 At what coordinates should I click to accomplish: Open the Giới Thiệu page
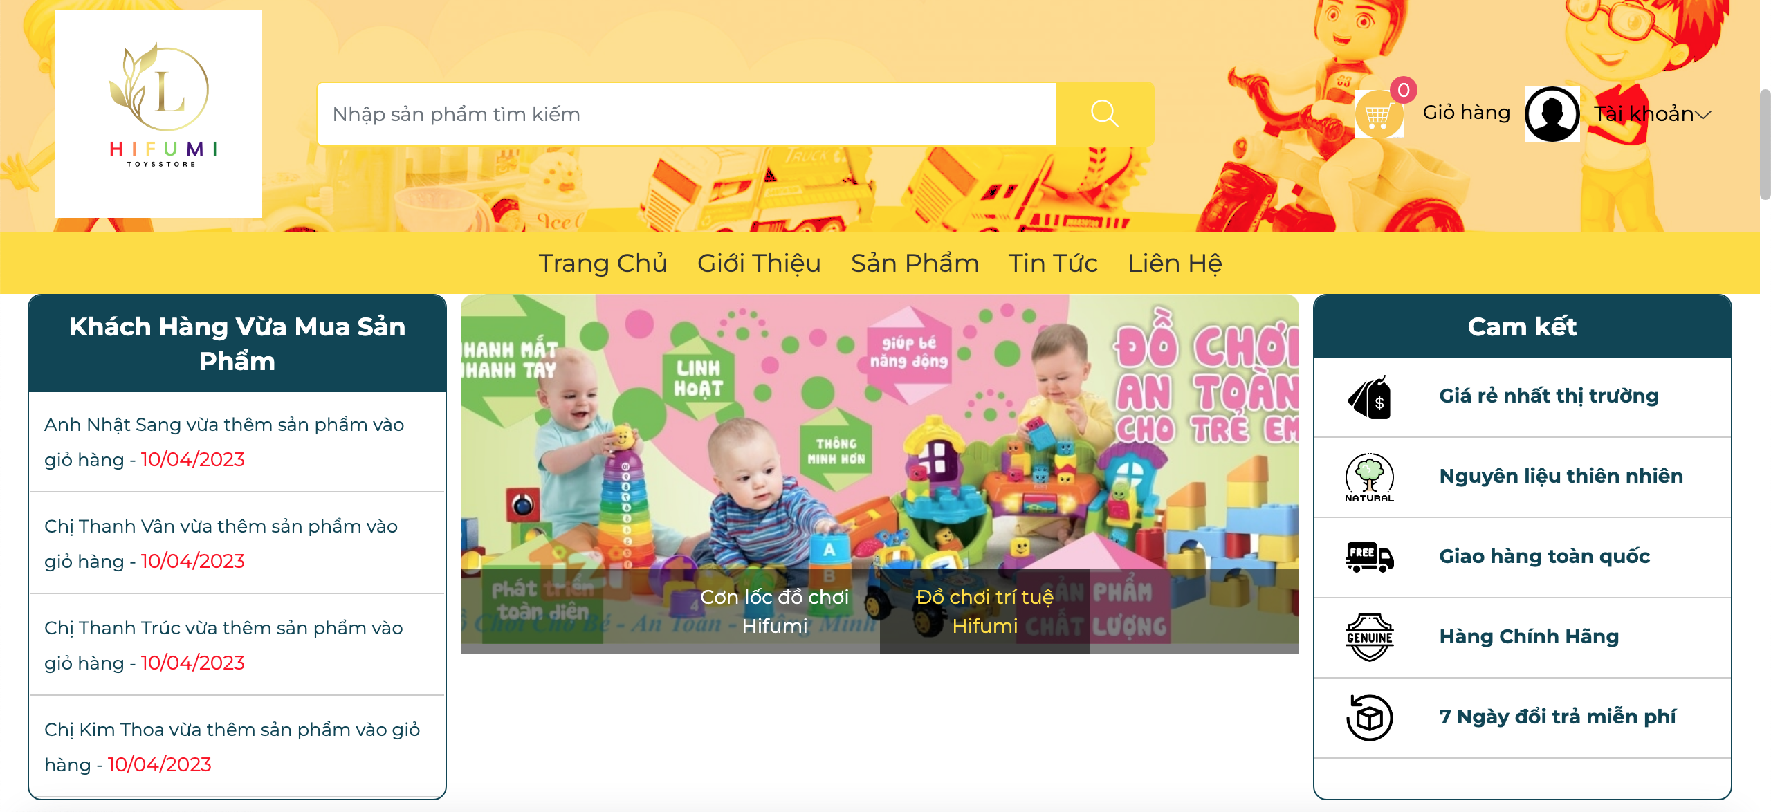pyautogui.click(x=759, y=264)
